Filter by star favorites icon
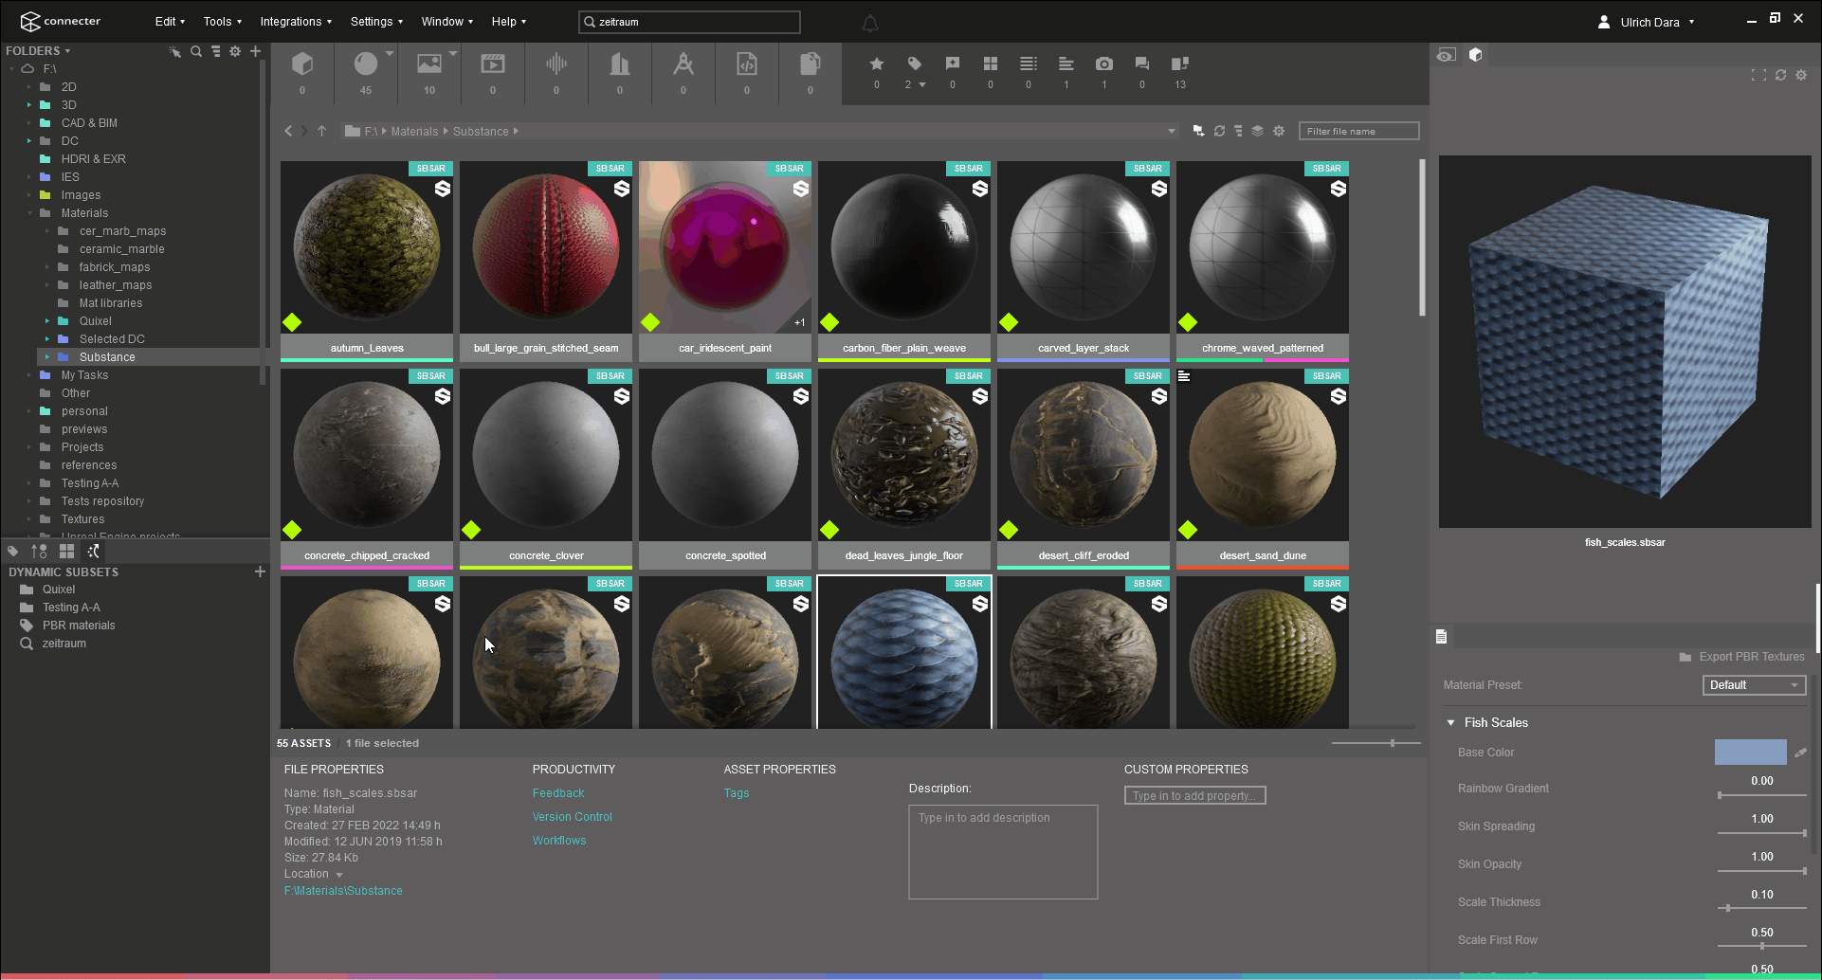Screen dimensions: 1822x980 point(877,64)
